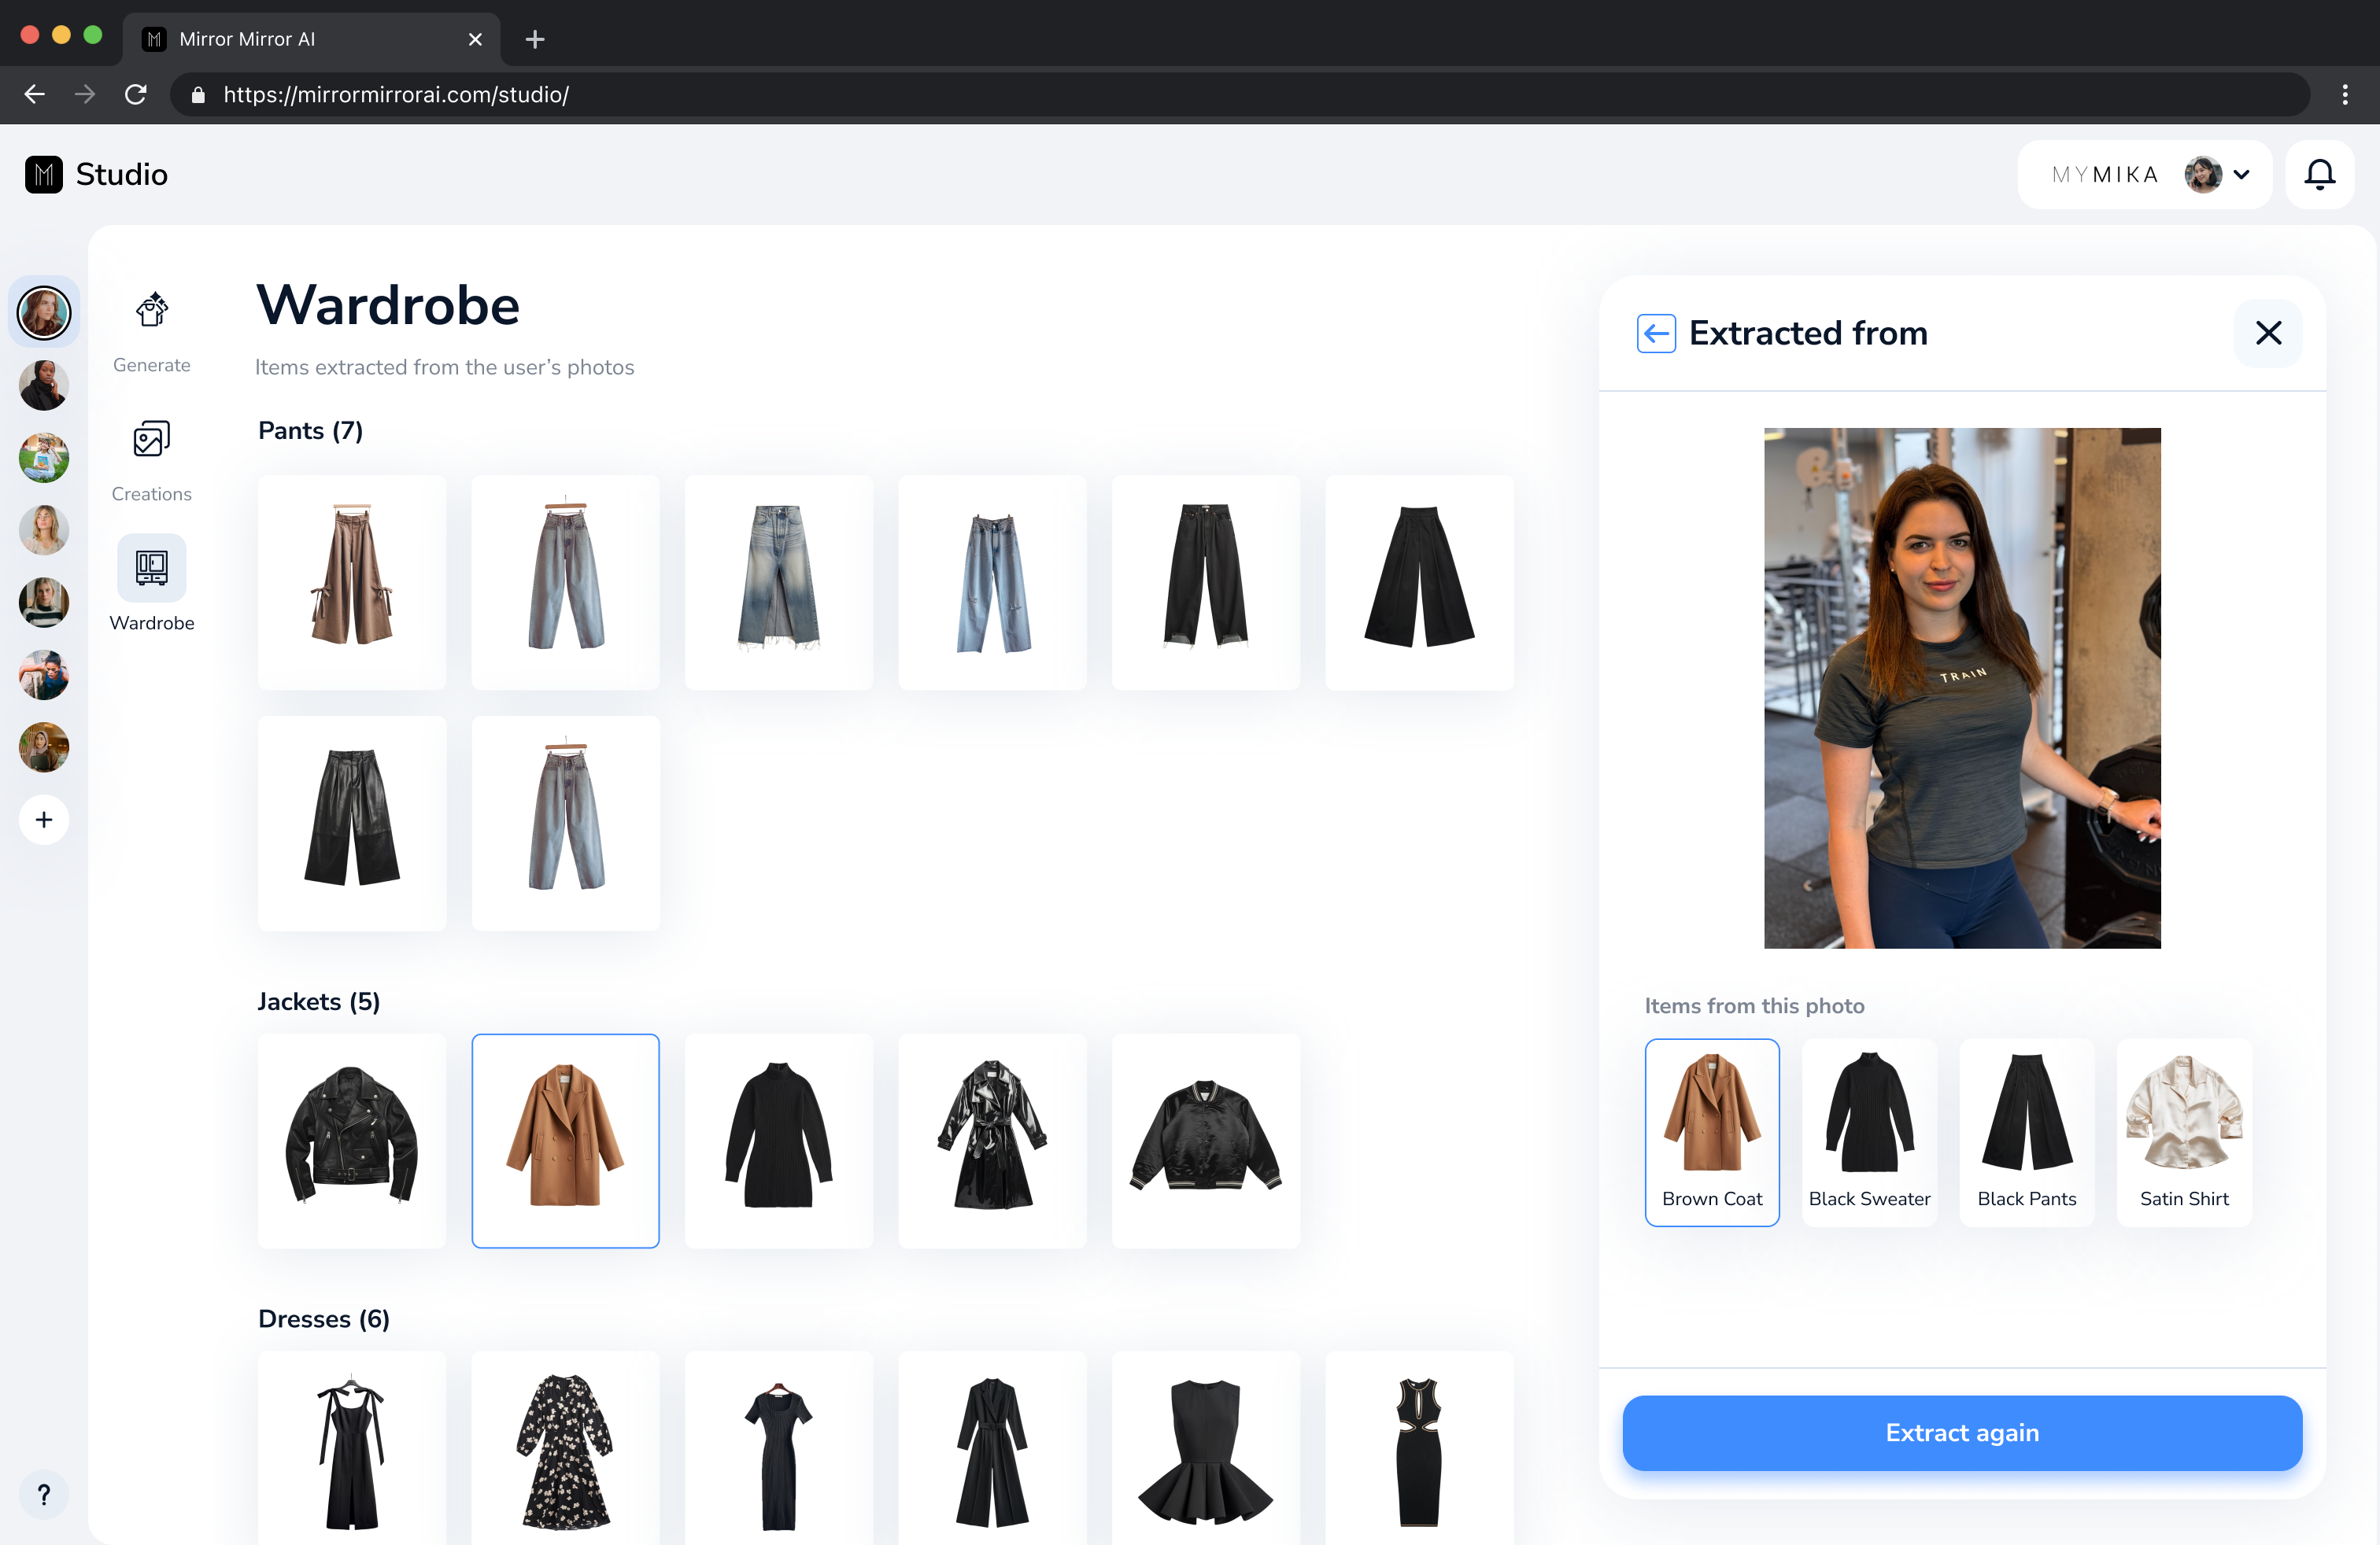Click the Studio home icon top left
Screen dimensions: 2380x1545
click(x=43, y=173)
